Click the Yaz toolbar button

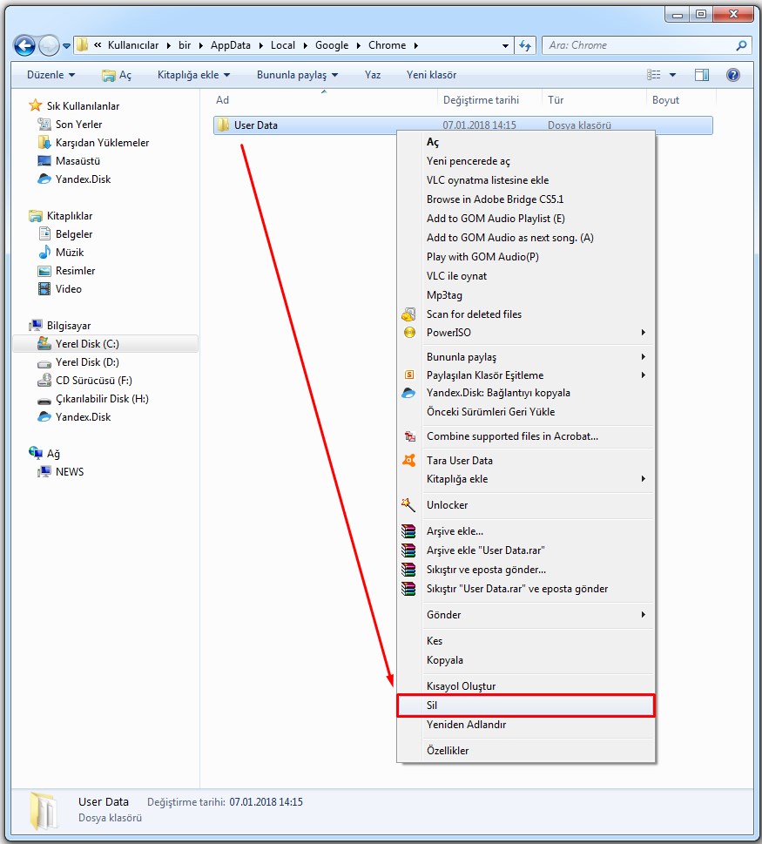tap(373, 75)
